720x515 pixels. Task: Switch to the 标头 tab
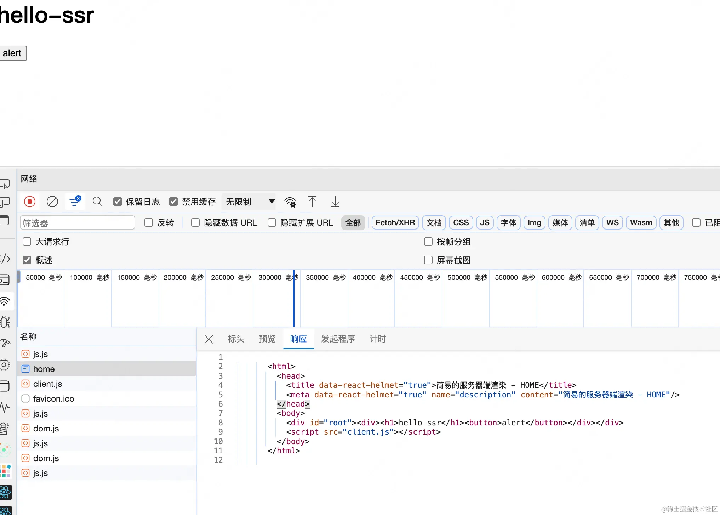236,339
